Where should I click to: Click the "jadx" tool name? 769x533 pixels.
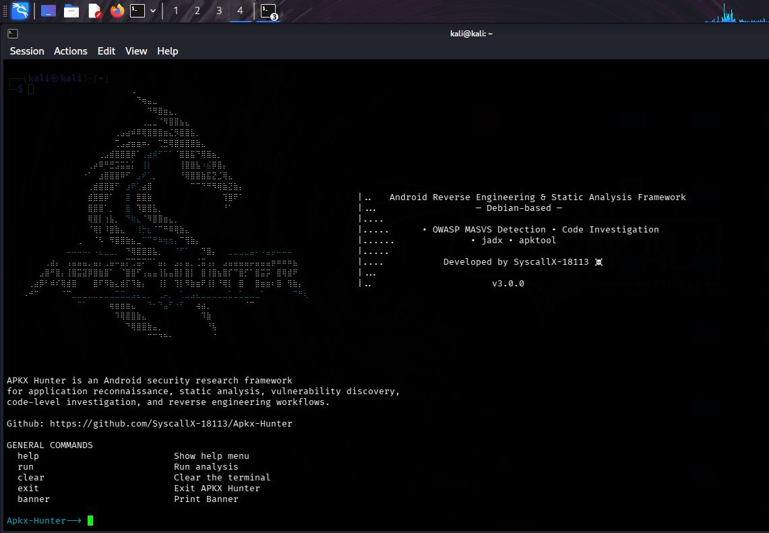point(492,241)
